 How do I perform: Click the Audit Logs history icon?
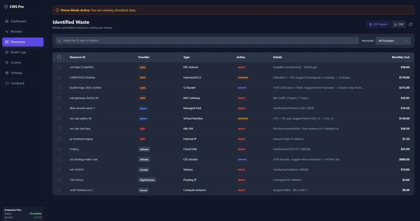click(x=7, y=52)
